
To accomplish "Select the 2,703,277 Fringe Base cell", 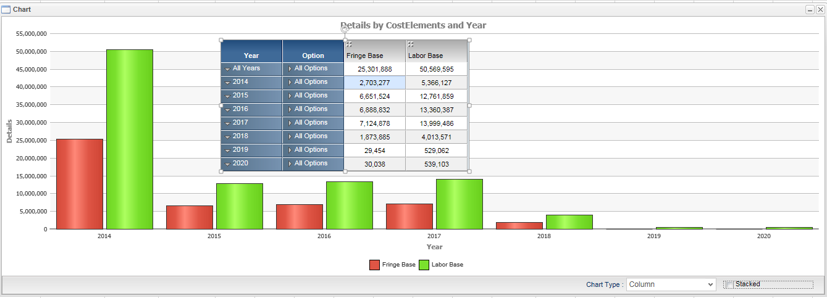I will tap(375, 83).
